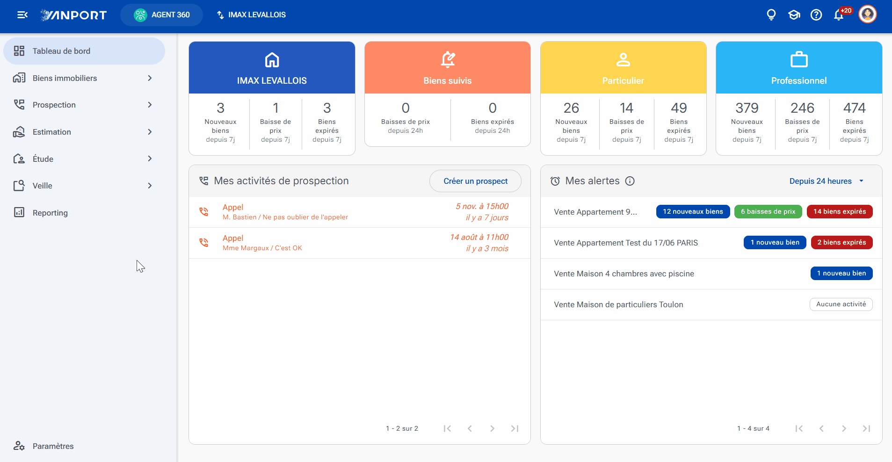Click the Paramètres user-gear icon
This screenshot has height=462, width=892.
tap(19, 446)
